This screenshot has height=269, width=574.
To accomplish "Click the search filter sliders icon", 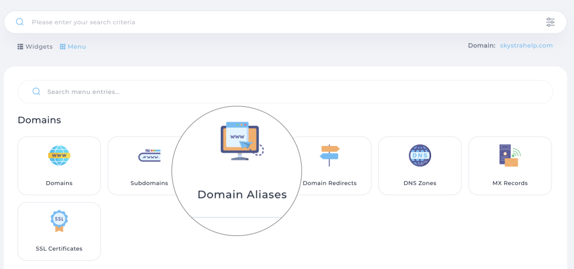I will pos(550,22).
